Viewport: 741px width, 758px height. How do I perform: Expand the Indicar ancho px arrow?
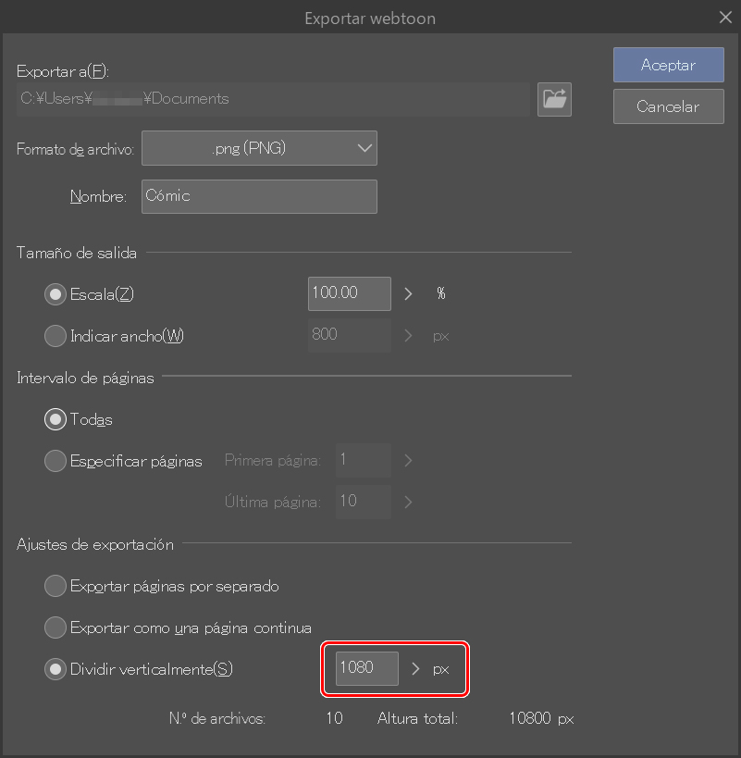tap(409, 335)
